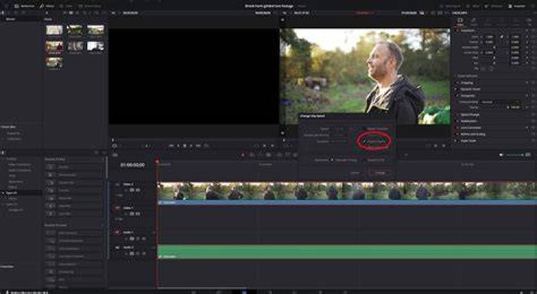
Task: Select the Stretch to Fit keyframes option
Action: coord(365,160)
